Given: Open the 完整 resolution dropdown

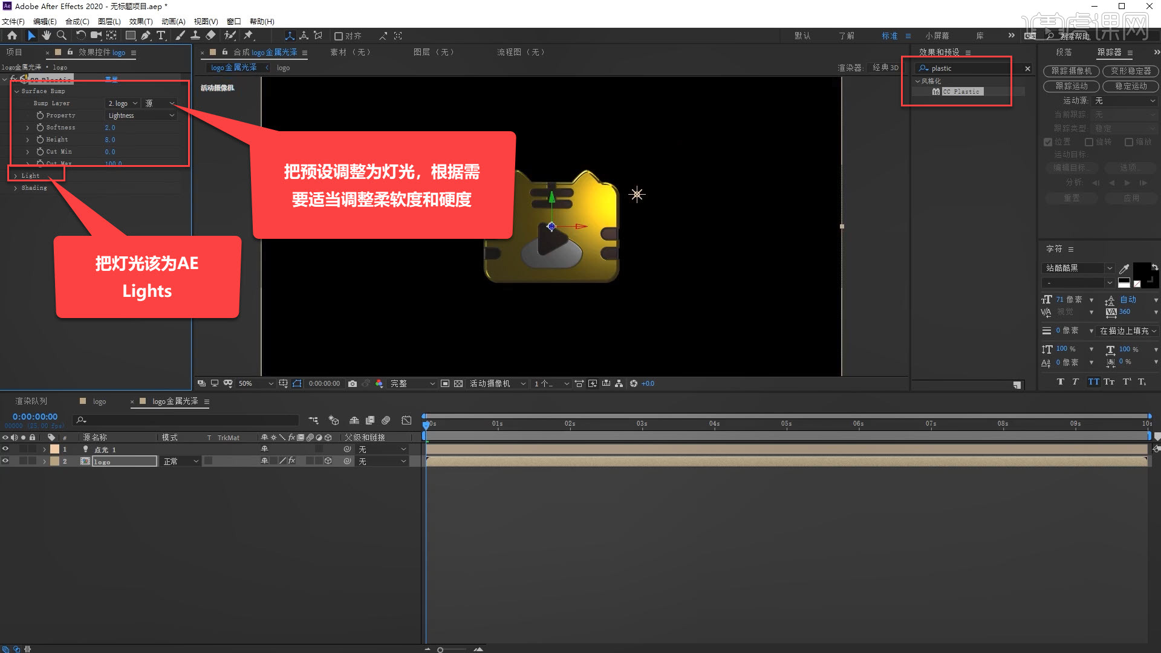Looking at the screenshot, I should tap(412, 383).
